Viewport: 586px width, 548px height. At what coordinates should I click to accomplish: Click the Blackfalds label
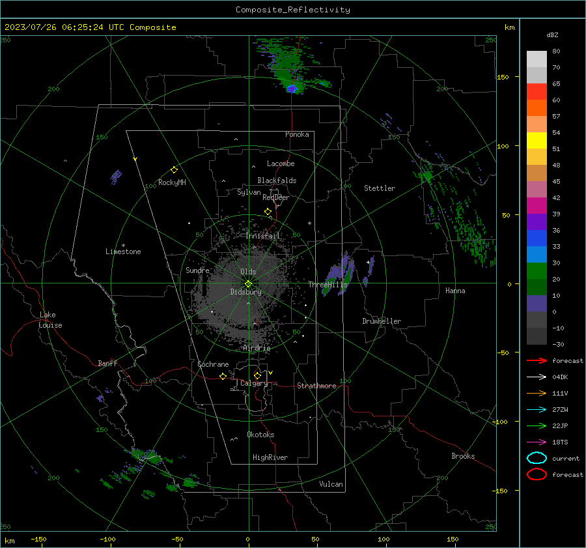pyautogui.click(x=277, y=180)
